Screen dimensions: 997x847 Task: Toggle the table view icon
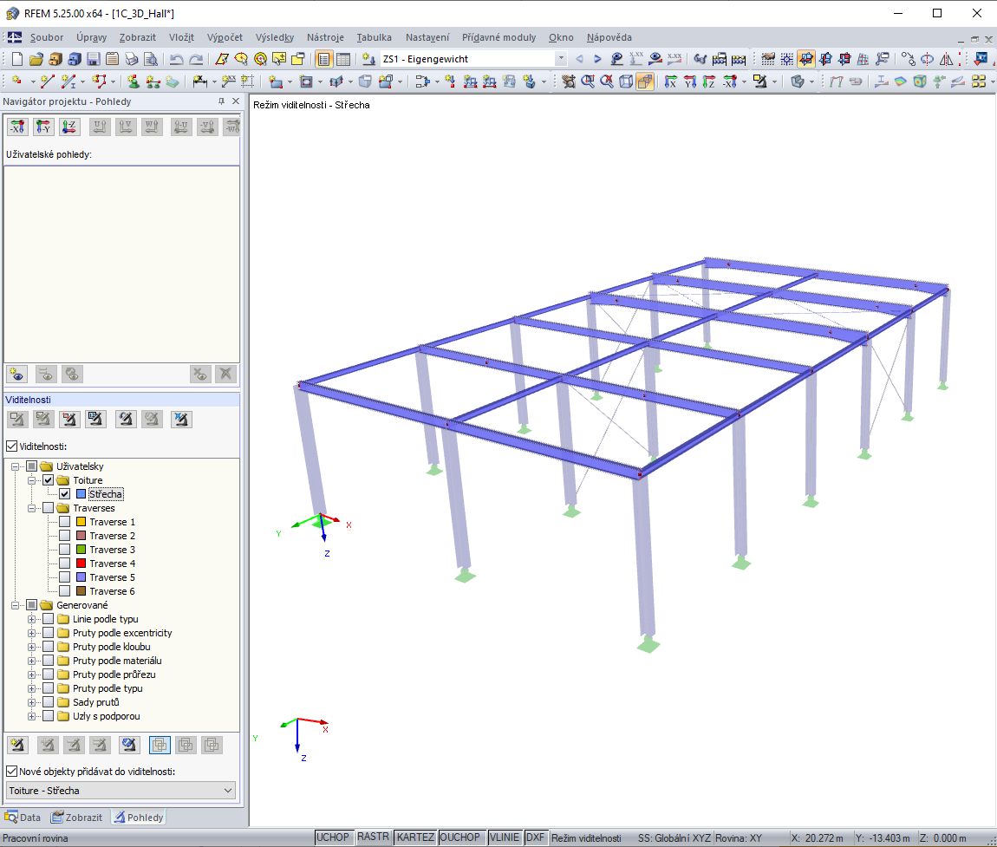tap(343, 59)
